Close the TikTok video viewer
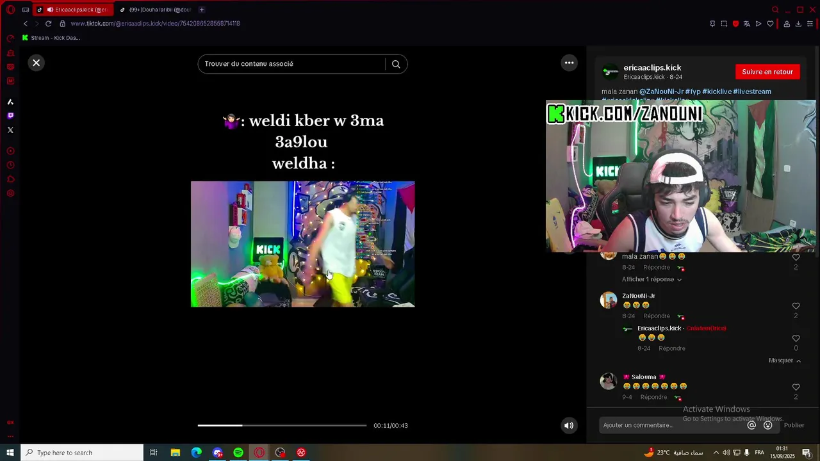 coord(37,63)
